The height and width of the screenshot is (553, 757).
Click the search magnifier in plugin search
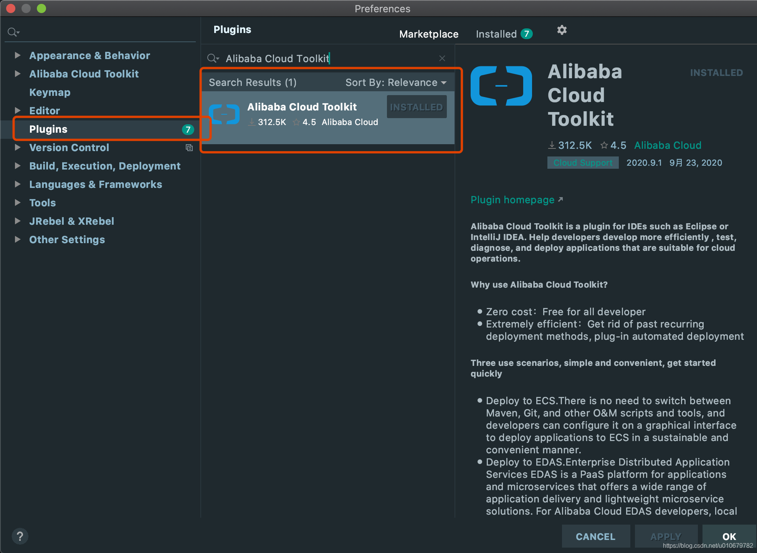coord(212,58)
